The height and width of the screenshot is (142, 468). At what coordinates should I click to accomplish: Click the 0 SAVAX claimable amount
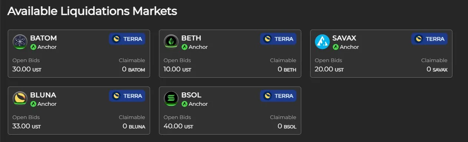click(437, 69)
